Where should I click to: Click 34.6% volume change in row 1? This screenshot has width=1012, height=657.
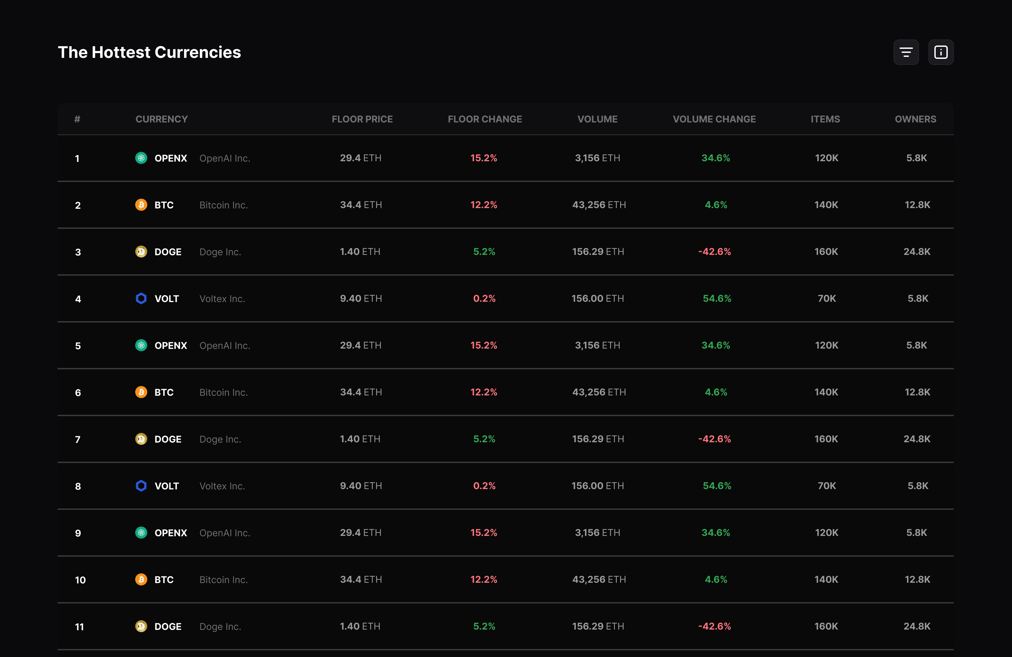(x=715, y=158)
